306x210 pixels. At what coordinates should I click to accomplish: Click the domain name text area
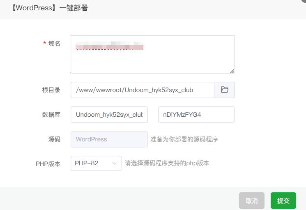(153, 54)
